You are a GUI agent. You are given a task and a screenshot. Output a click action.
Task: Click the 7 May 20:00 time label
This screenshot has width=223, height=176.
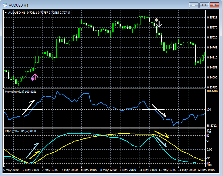pos(70,170)
